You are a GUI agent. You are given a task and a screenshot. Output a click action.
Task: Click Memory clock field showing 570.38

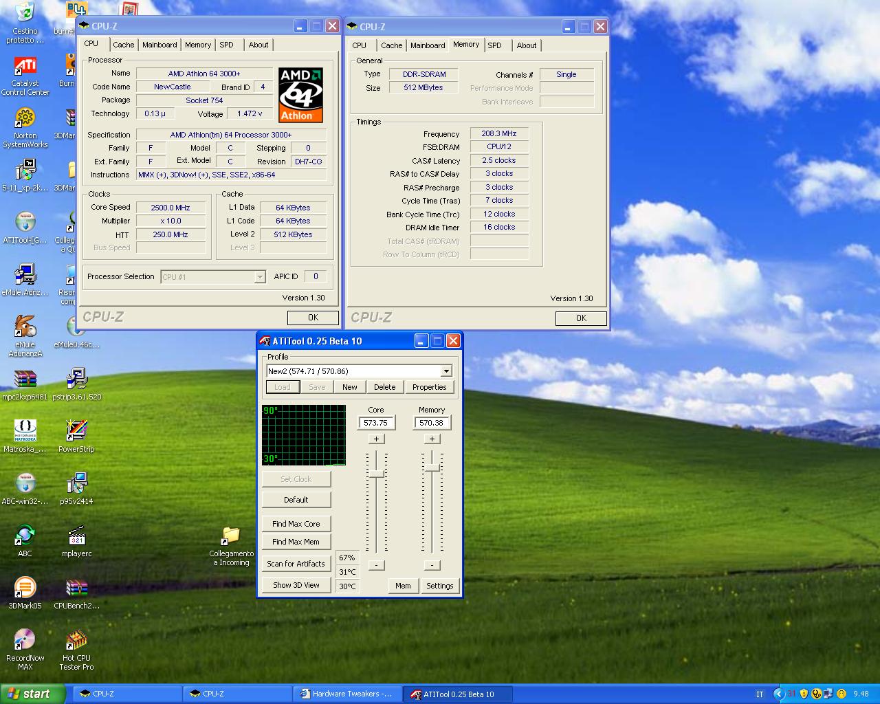(x=432, y=423)
